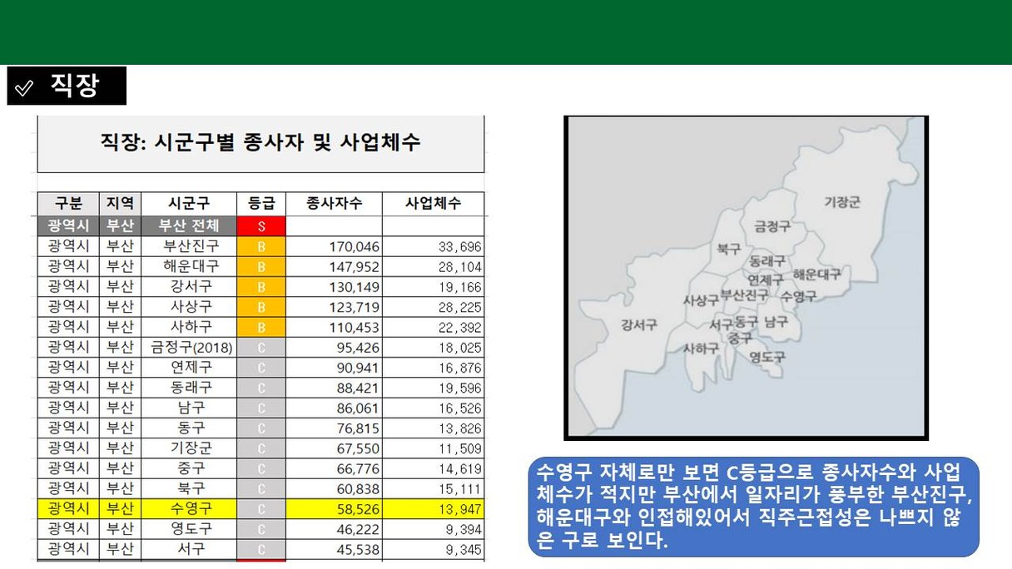Click the highlighted 수영구 table cell
Viewport: 1012px width, 569px height.
189,508
